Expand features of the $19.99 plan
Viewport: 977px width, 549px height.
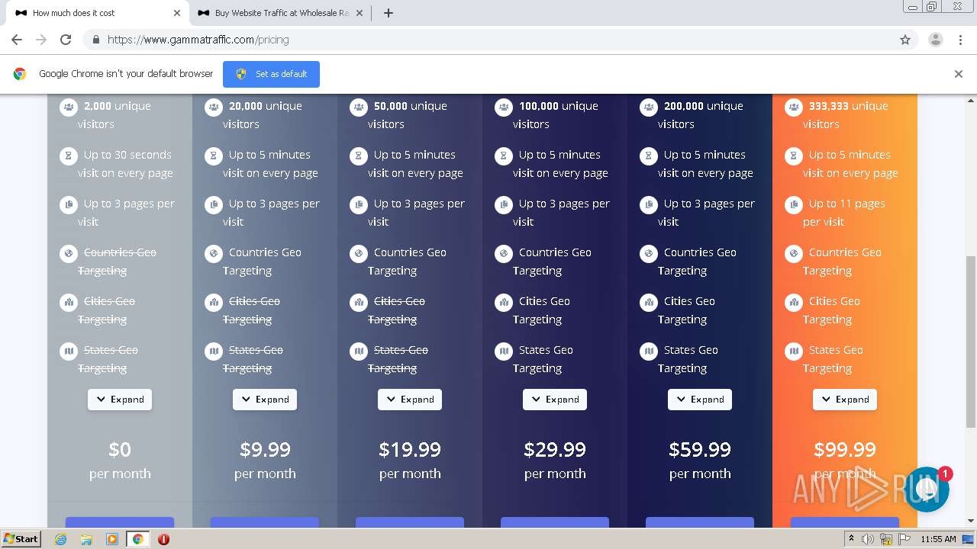[x=410, y=400]
